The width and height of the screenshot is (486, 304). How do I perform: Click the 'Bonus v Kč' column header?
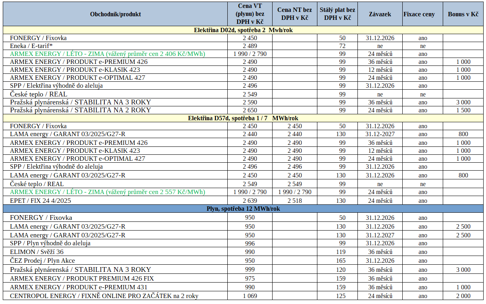tap(463, 14)
